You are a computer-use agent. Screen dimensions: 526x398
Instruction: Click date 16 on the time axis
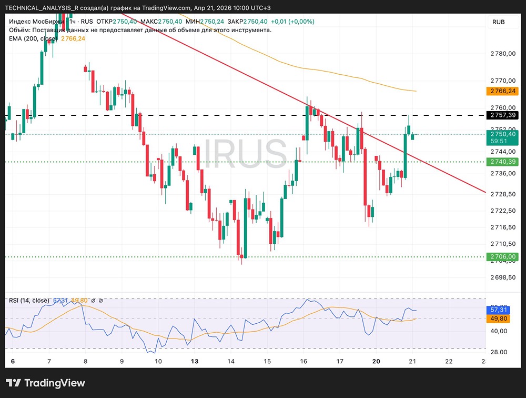[x=304, y=361]
